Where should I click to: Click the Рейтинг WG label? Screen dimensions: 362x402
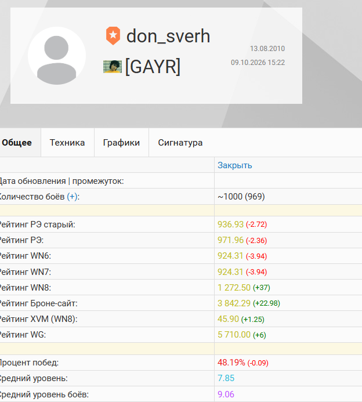tap(23, 335)
